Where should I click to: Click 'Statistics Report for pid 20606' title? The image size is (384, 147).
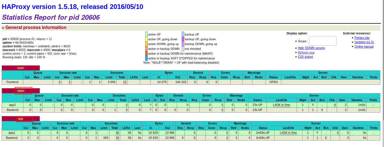coord(51,17)
